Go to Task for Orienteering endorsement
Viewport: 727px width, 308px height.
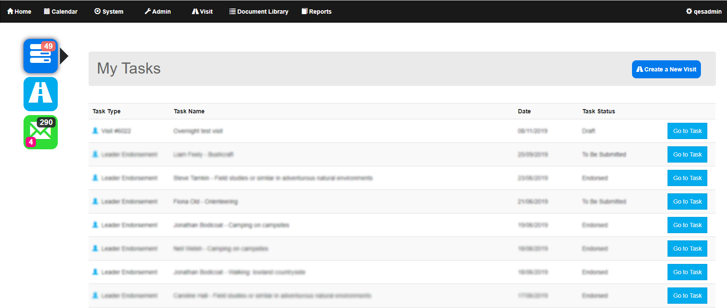point(687,201)
